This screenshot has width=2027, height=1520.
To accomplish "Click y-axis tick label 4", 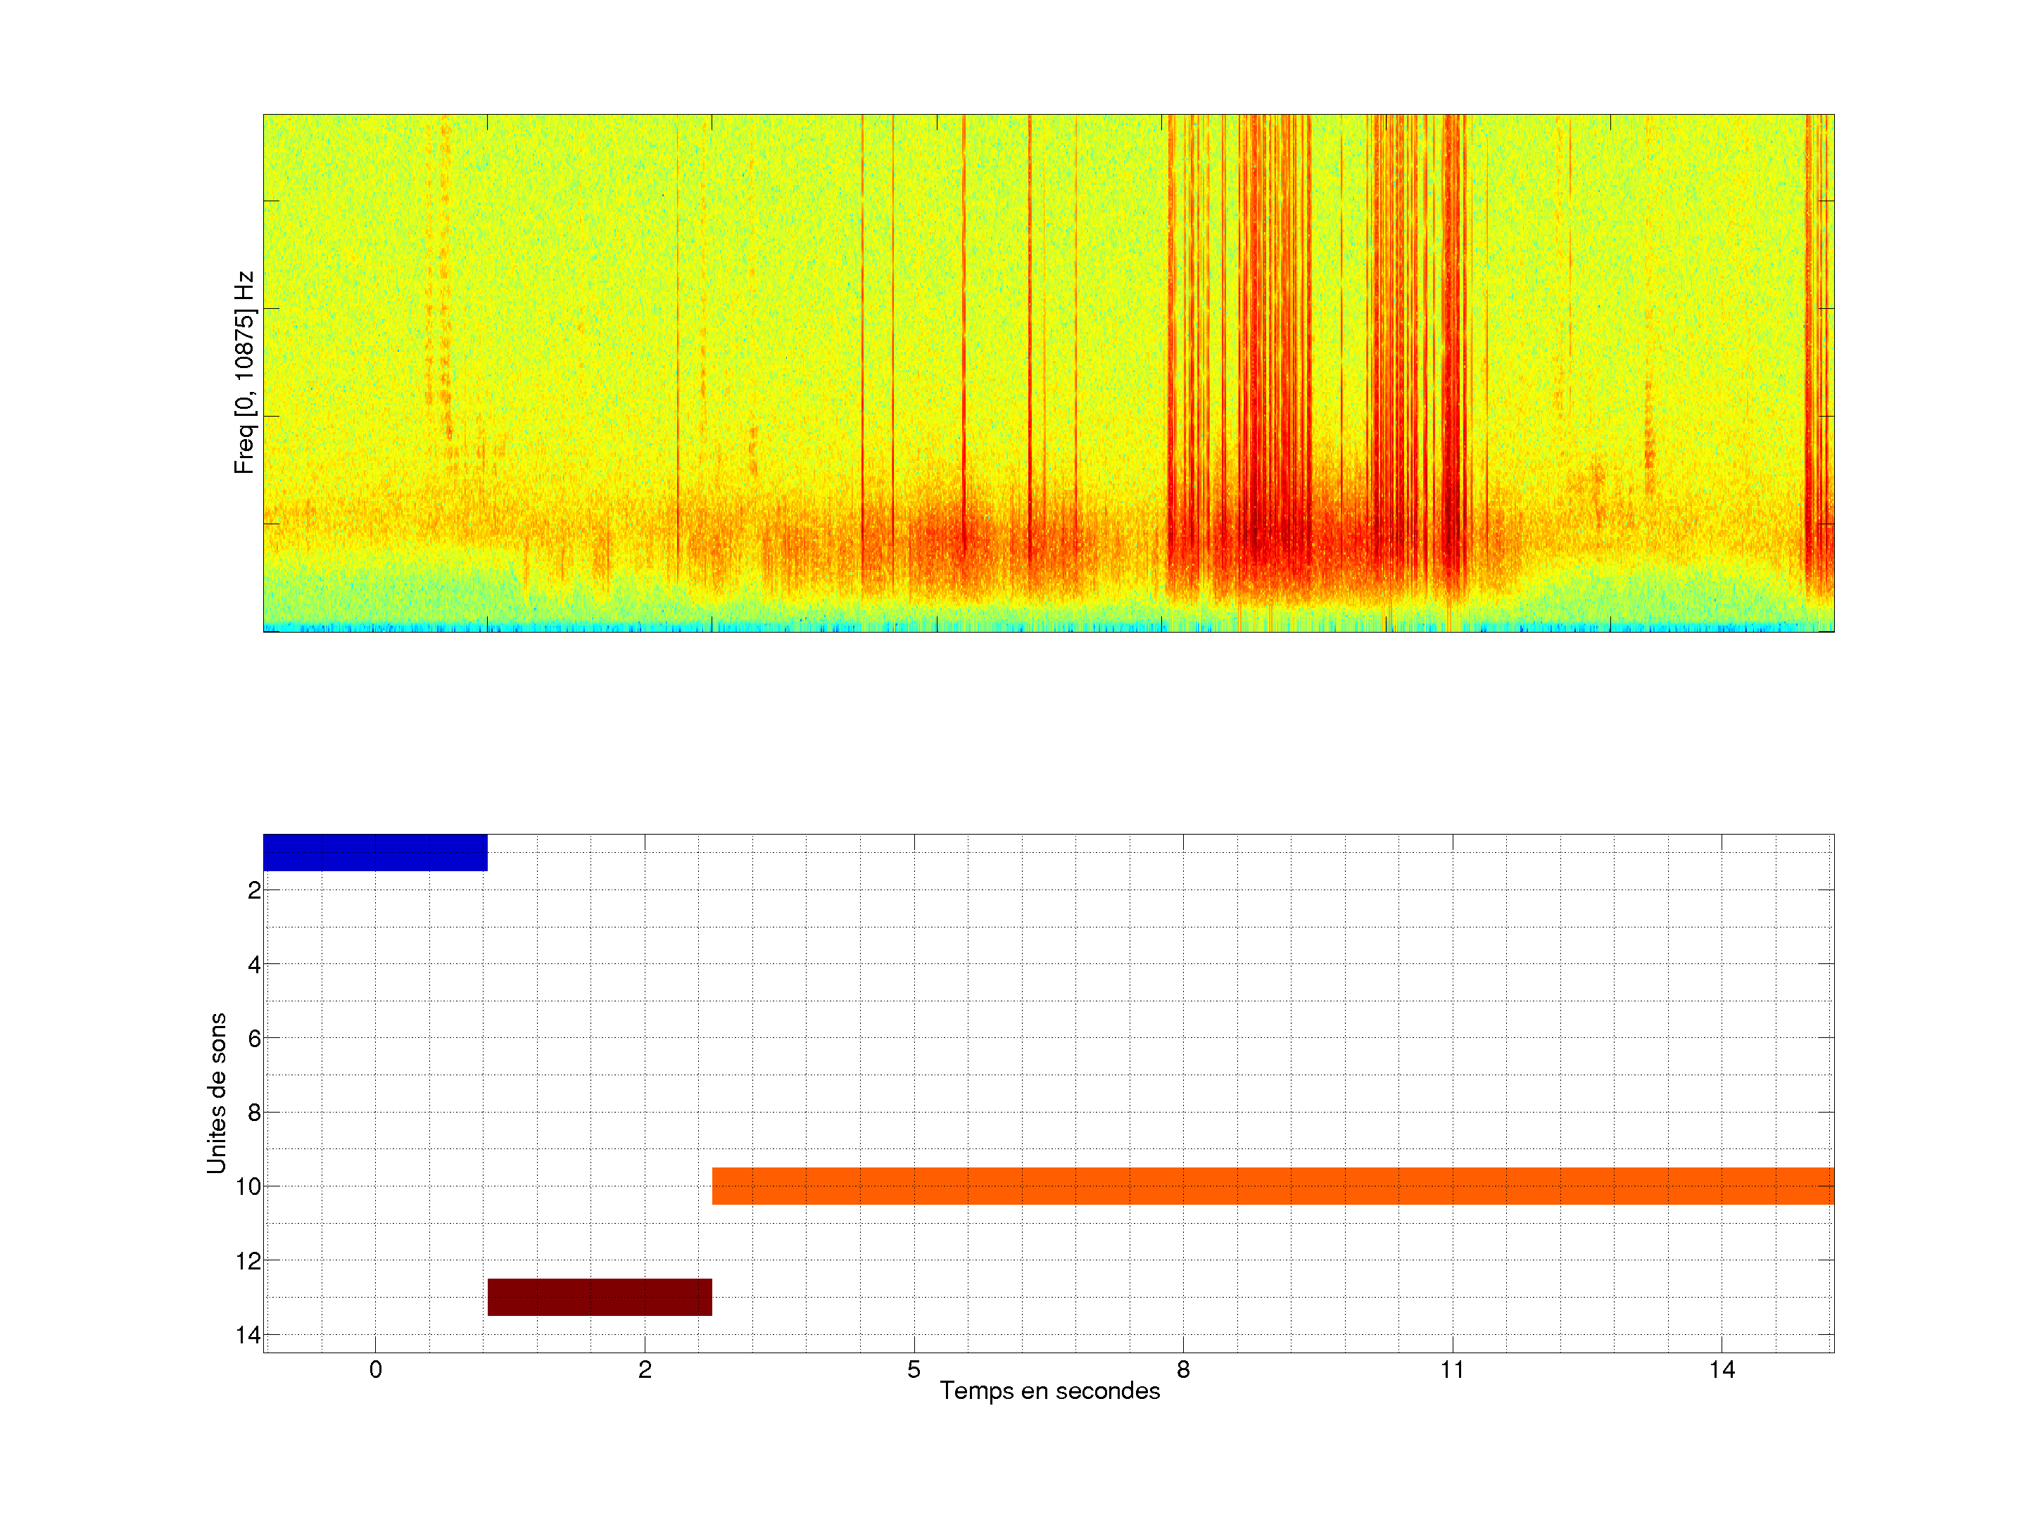I will click(x=254, y=965).
